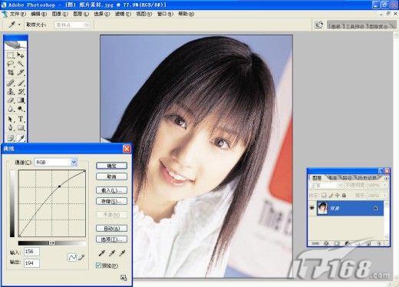Click the gradient bar toggle below curve grid
This screenshot has width=399, height=287.
pyautogui.click(x=51, y=242)
